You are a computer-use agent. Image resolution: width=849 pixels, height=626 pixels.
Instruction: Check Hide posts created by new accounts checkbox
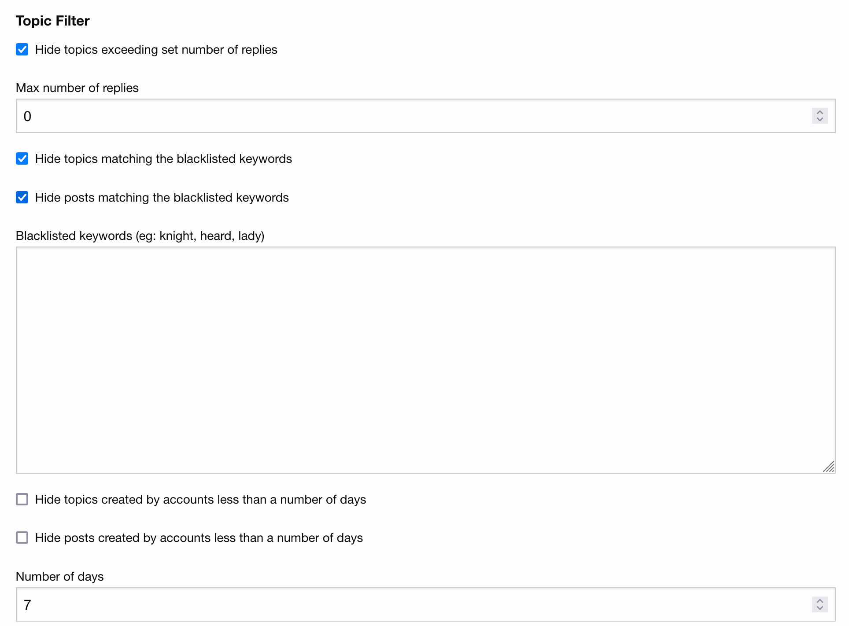point(22,538)
